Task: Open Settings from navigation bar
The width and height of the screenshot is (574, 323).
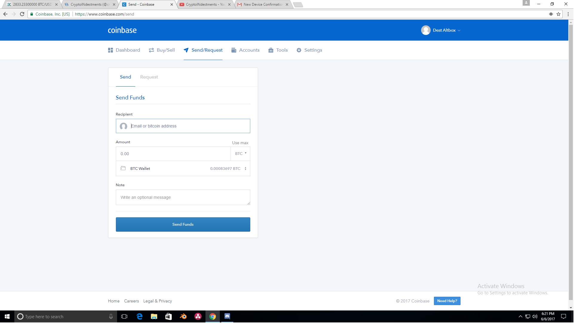Action: [x=309, y=50]
